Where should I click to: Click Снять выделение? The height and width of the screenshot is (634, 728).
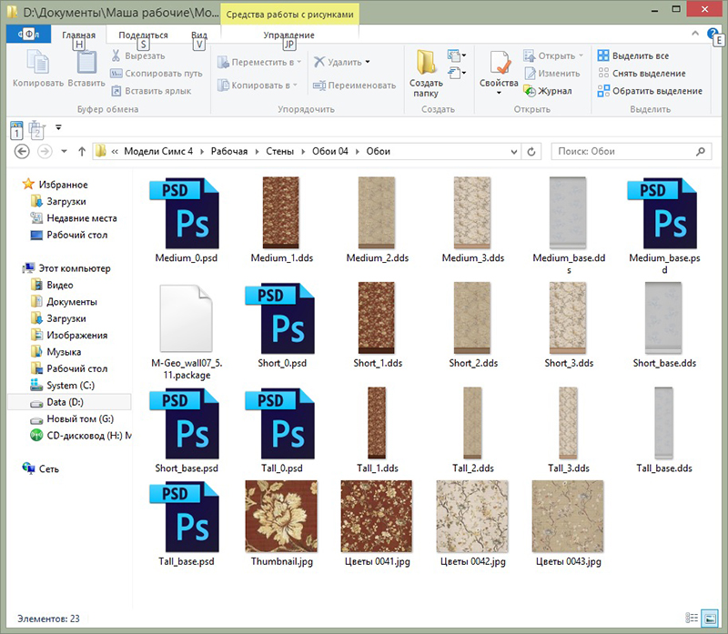point(642,74)
